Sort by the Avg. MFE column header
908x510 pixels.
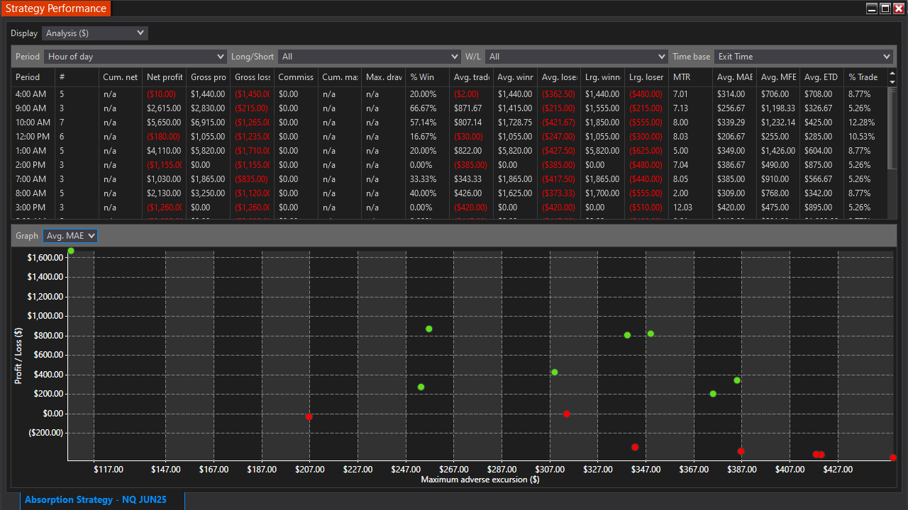pos(777,77)
